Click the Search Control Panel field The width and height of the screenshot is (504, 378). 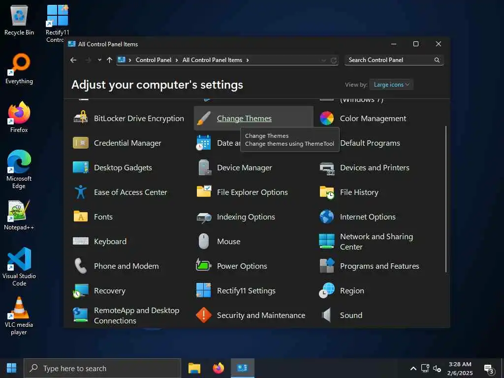click(x=394, y=60)
